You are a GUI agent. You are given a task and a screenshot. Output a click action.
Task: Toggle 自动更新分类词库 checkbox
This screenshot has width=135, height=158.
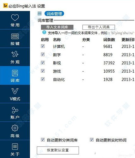(x=43, y=140)
